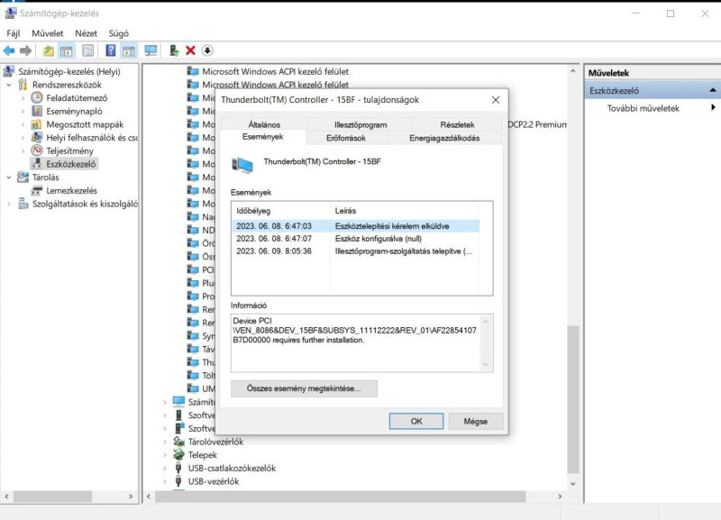Select the 8:05:36 Illesztőprogram-szolgáltatás telepítve event
721x520 pixels.
(355, 251)
